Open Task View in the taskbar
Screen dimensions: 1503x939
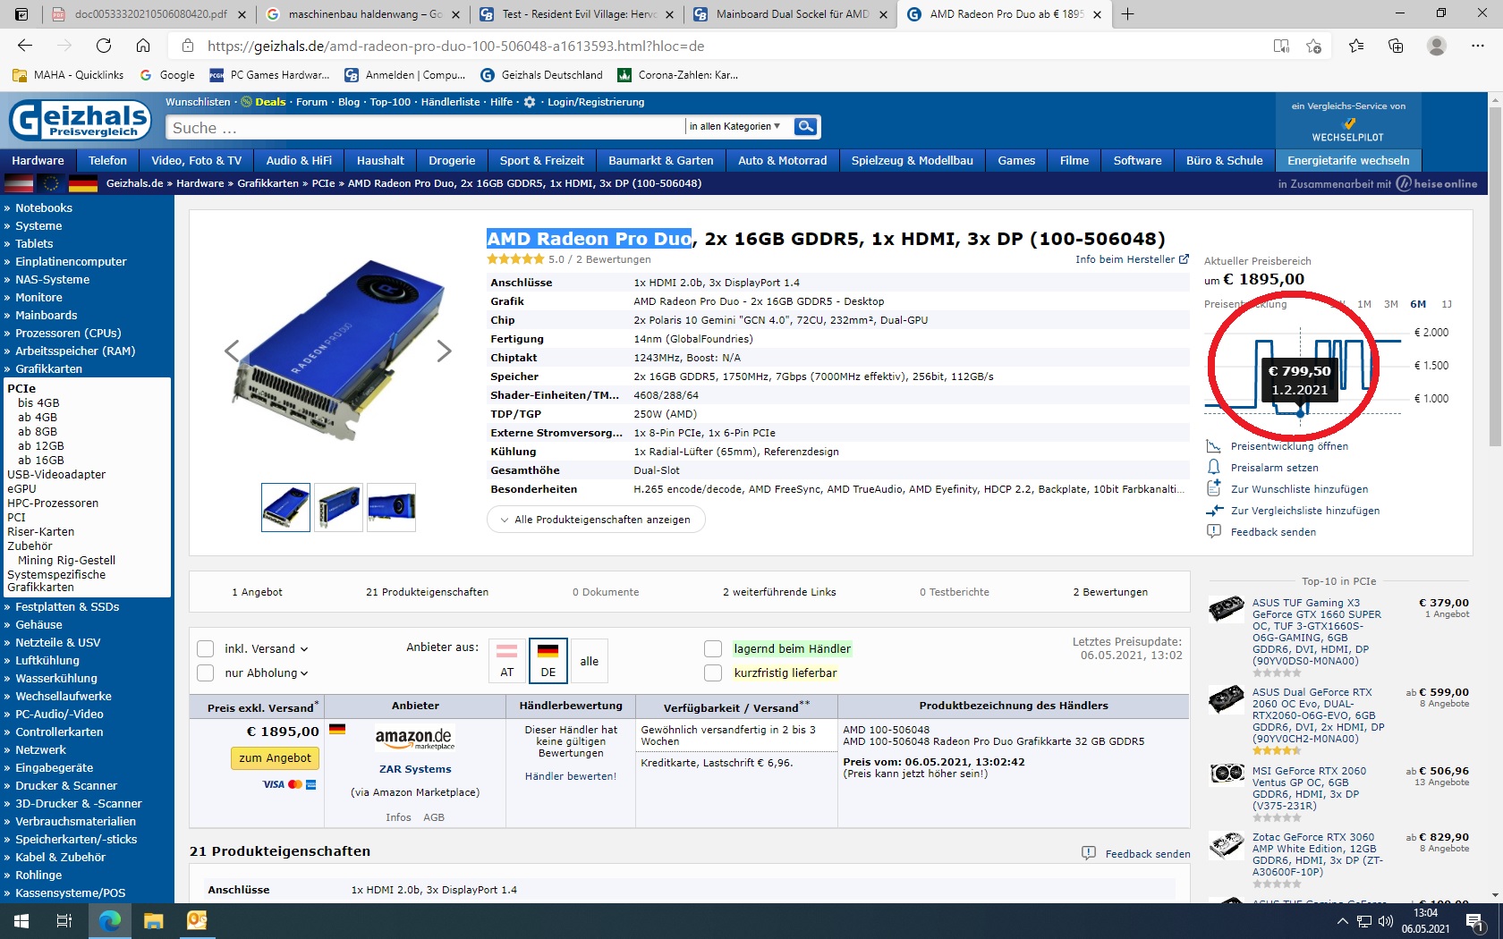pos(64,921)
